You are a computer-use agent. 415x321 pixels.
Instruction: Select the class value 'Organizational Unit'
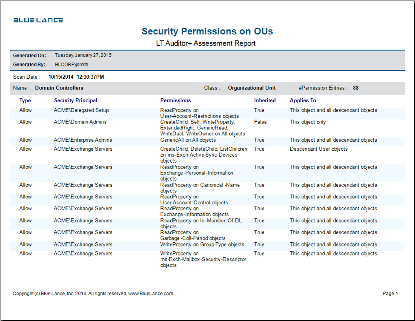pyautogui.click(x=252, y=88)
